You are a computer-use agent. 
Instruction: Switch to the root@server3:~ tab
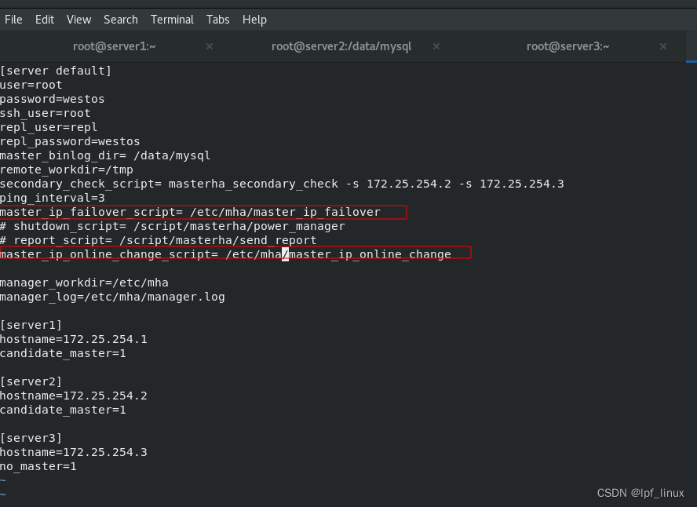tap(568, 46)
